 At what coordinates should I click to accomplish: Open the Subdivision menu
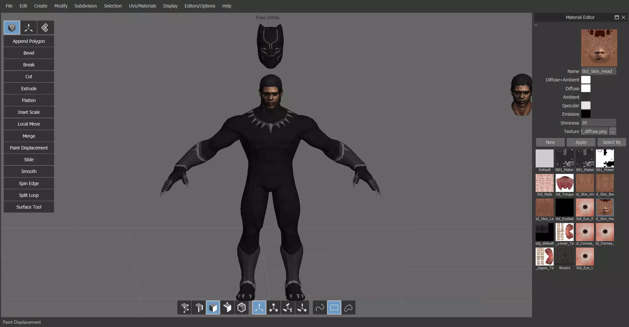[x=86, y=6]
